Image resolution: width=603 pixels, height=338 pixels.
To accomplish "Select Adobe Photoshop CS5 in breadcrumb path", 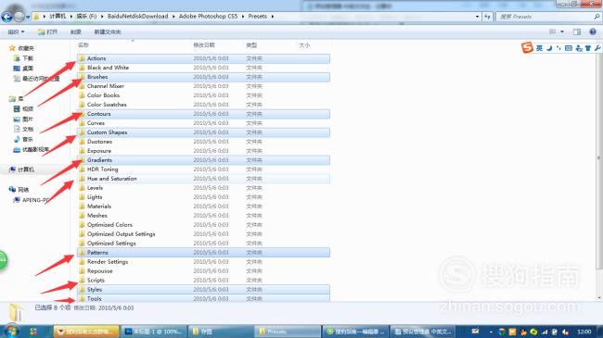I will 208,17.
